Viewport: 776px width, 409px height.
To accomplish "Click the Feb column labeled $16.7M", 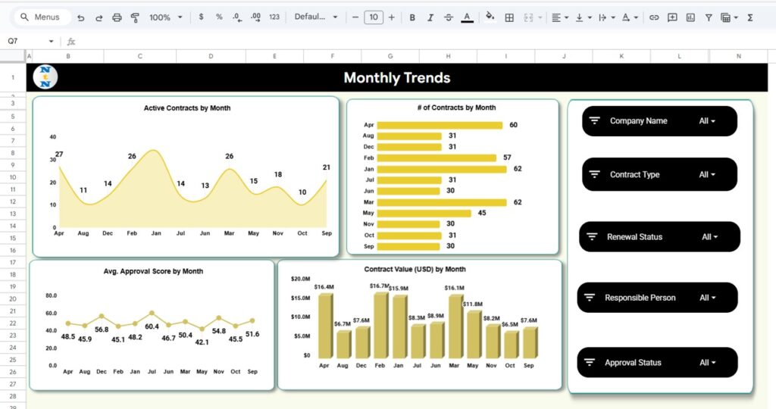I will click(x=380, y=326).
